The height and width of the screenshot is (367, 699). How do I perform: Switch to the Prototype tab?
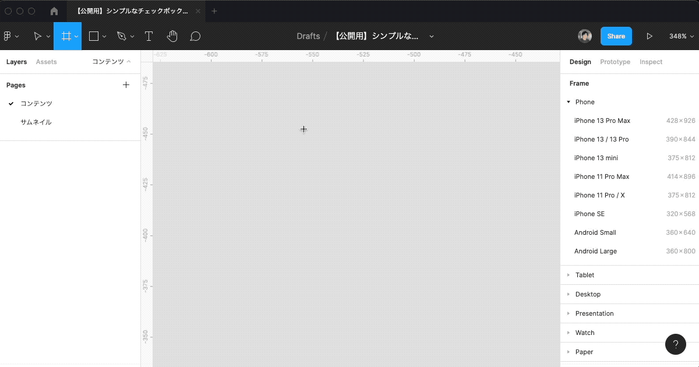coord(615,61)
